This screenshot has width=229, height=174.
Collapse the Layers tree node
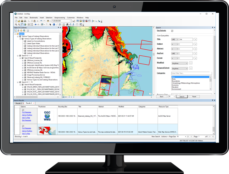coord(15,34)
